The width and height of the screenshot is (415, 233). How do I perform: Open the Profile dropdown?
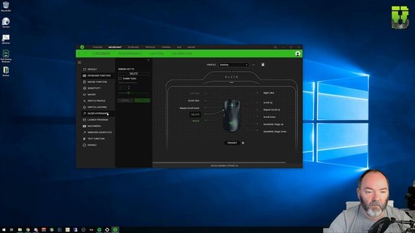point(233,65)
